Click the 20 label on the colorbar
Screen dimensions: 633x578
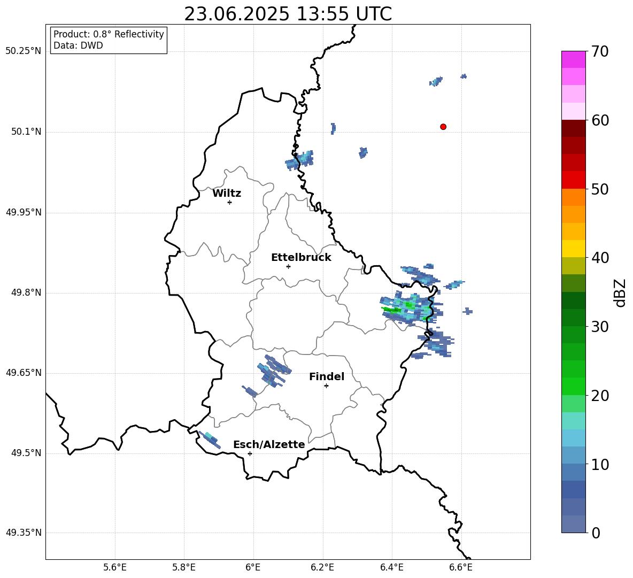(x=599, y=396)
